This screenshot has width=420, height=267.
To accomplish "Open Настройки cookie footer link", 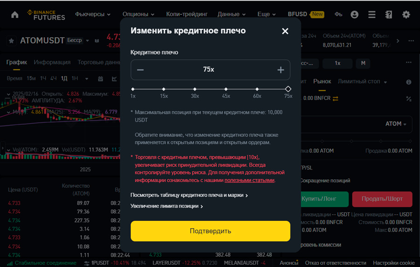I will tap(393, 263).
